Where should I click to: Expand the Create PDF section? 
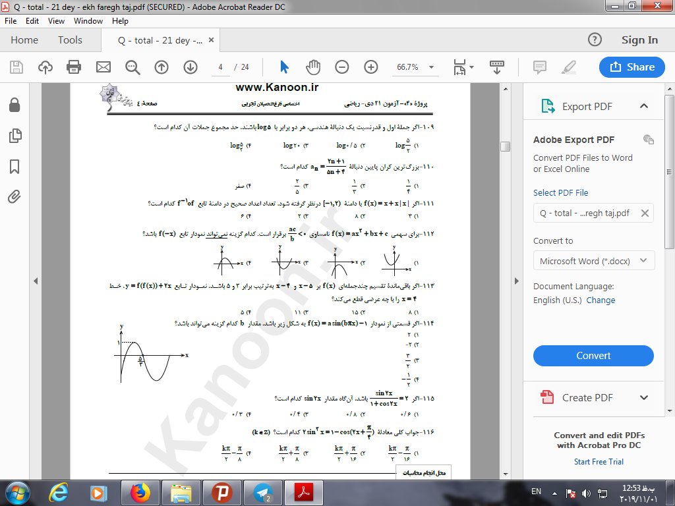[x=644, y=397]
